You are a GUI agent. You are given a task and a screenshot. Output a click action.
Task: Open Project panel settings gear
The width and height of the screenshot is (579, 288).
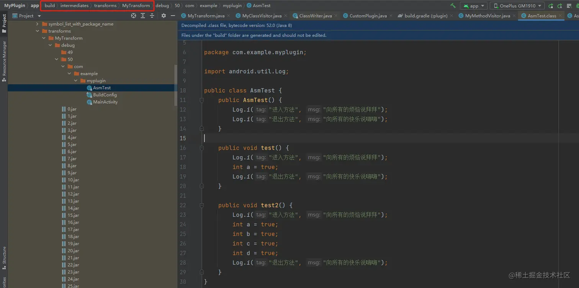164,16
